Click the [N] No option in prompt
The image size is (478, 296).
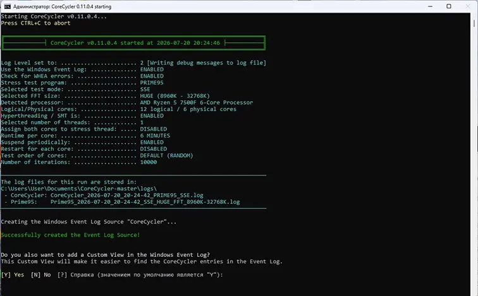coord(41,275)
